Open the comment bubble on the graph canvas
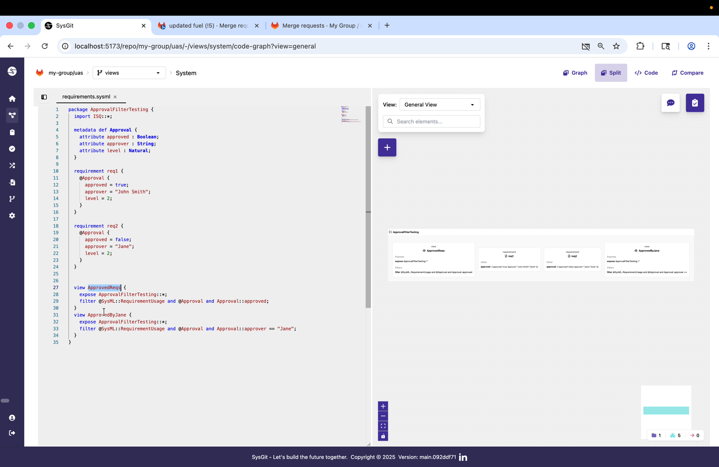 (x=671, y=103)
